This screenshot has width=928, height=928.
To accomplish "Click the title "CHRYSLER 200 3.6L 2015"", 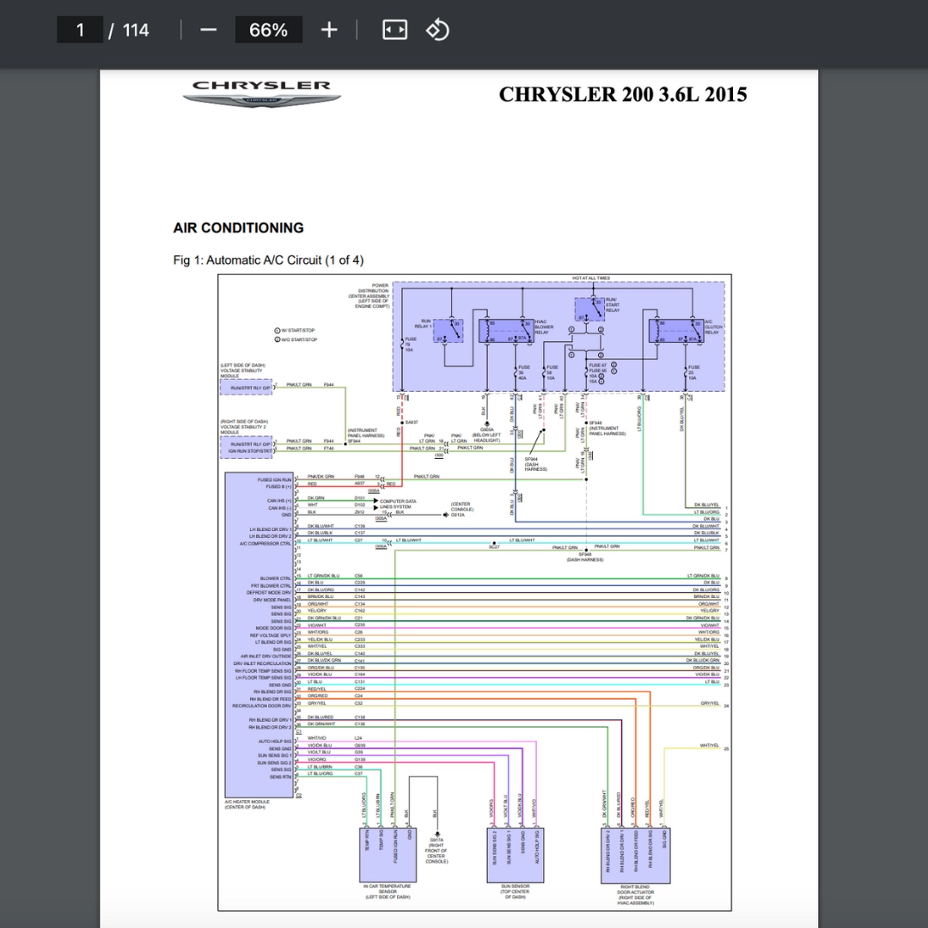I will (x=623, y=95).
